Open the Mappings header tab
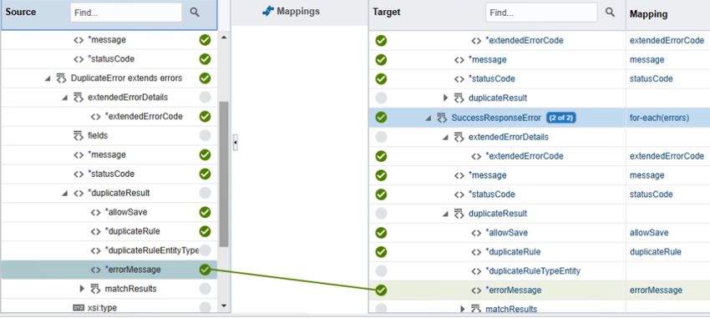This screenshot has width=710, height=318. pos(292,12)
